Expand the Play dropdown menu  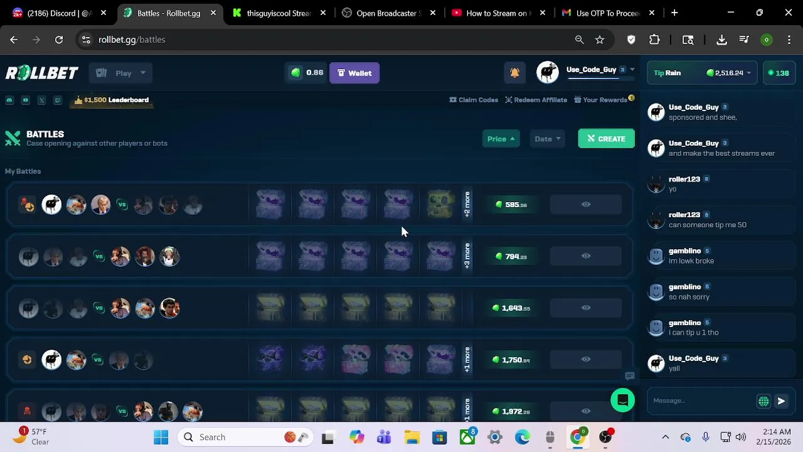[x=122, y=73]
